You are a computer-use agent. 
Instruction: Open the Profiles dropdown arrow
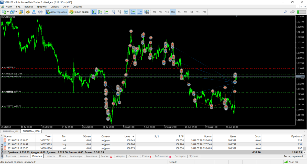[x=16, y=12]
